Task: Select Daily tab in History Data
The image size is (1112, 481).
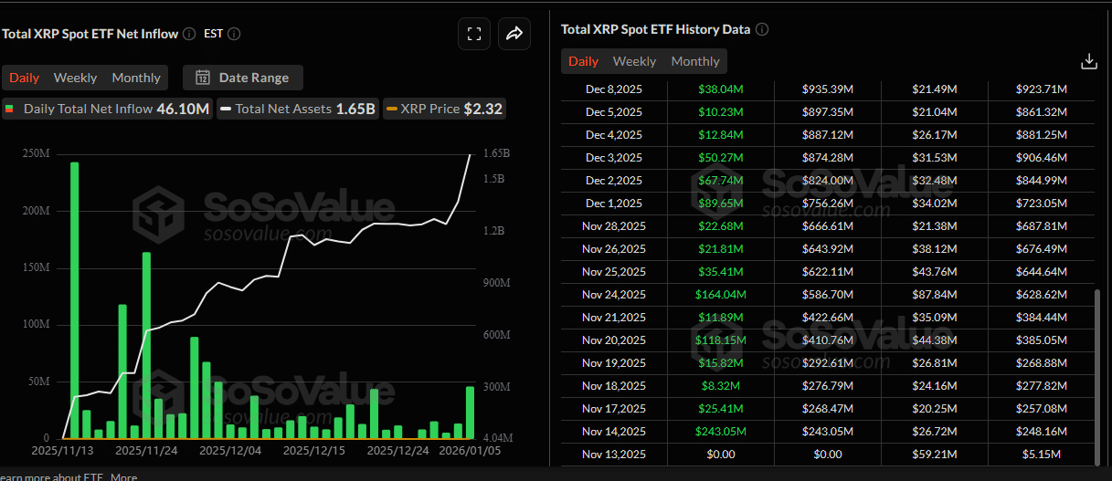Action: point(583,61)
